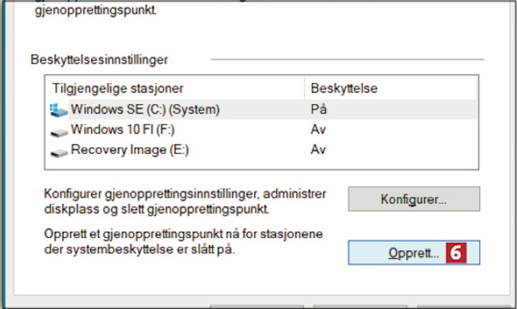Click the 'Av' status next to Windows 10 FI
517x309 pixels.
318,130
